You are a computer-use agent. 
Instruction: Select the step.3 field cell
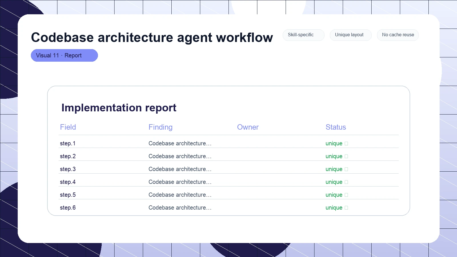[x=68, y=169]
